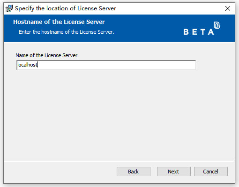
Task: Click the letter B in BETA logo
Action: coord(186,32)
